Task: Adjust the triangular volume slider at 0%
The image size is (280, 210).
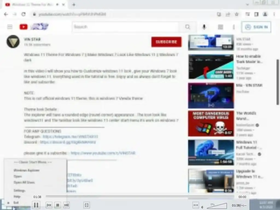Action: click(x=217, y=206)
